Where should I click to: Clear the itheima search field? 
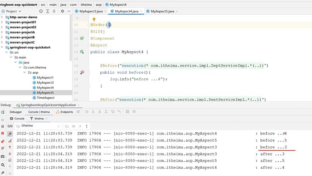[58, 126]
